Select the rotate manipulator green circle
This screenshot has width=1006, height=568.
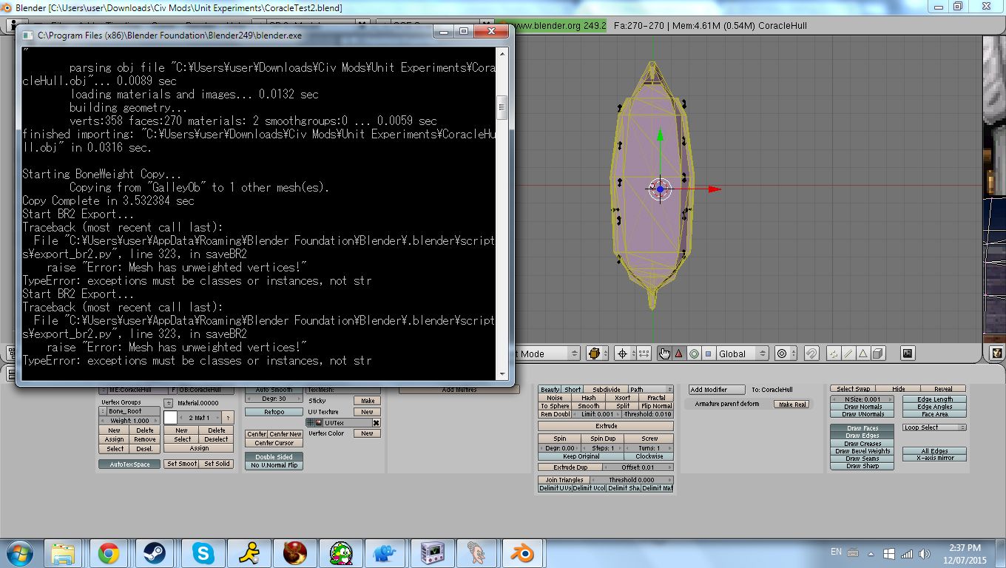click(x=694, y=354)
